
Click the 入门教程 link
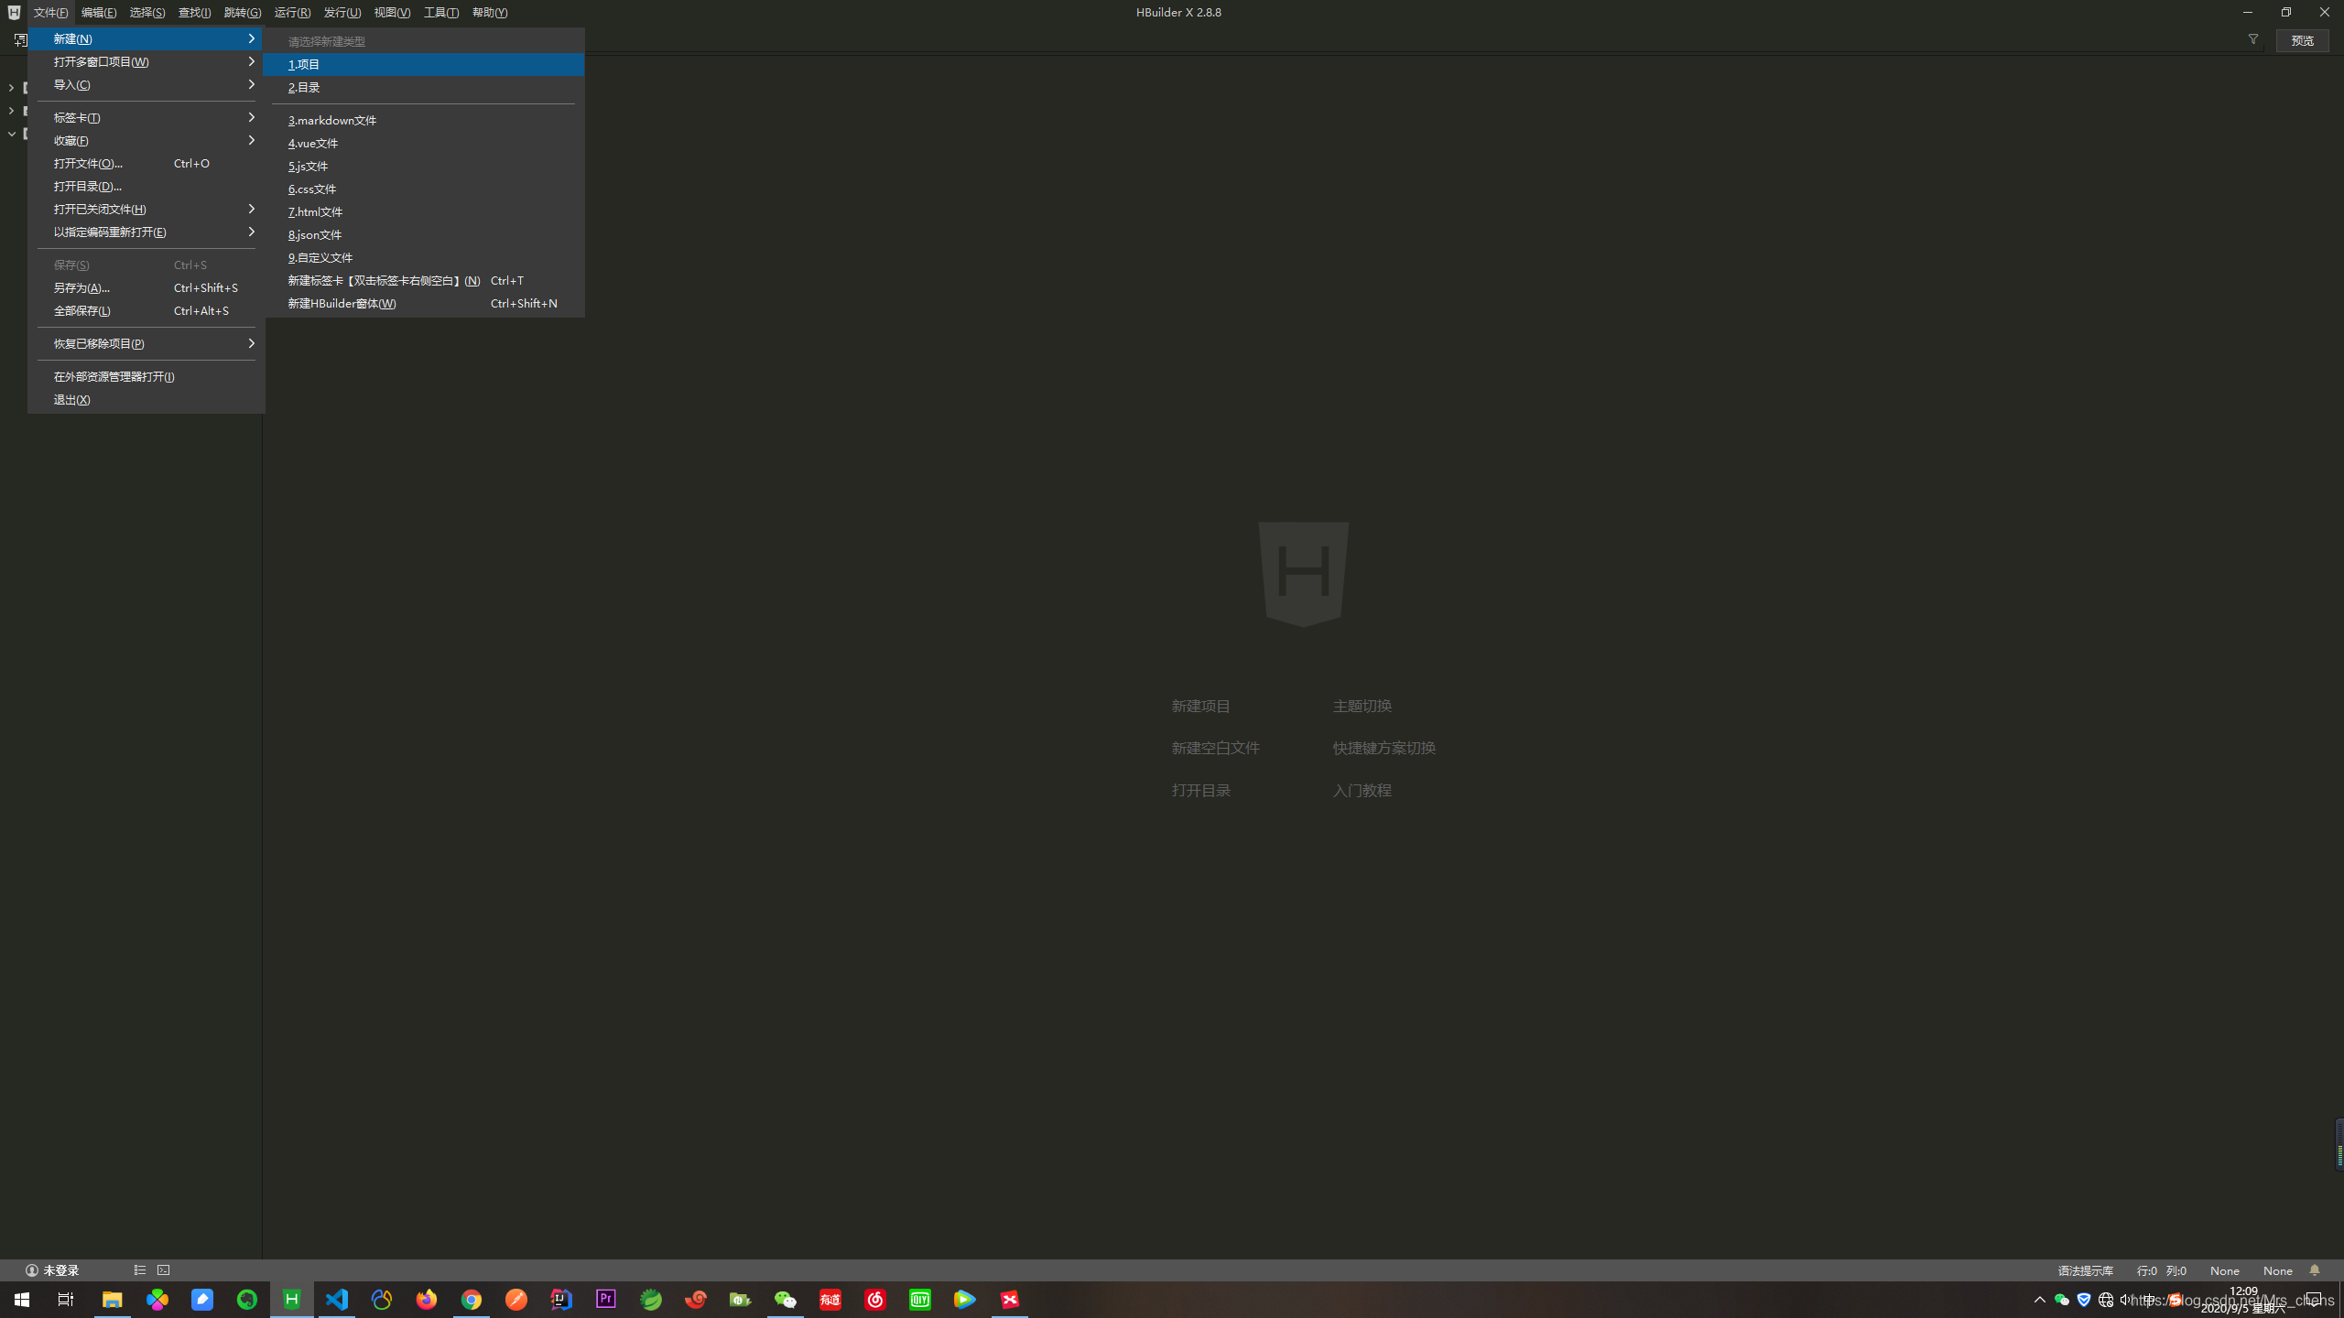click(x=1362, y=790)
